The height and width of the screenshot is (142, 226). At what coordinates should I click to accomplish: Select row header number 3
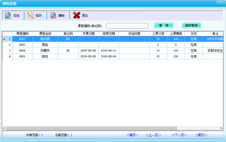[x=7, y=51]
